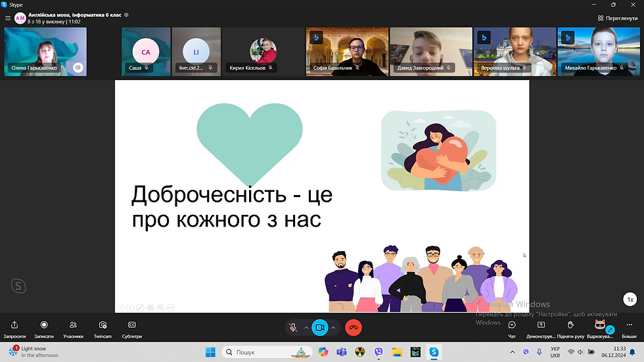Expand microphone options arrow

click(x=306, y=328)
